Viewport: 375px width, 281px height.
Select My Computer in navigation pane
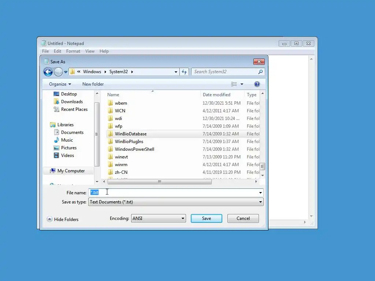[x=67, y=171]
